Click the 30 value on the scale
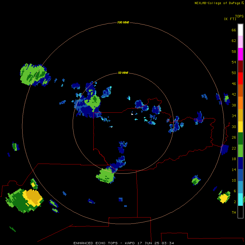The image size is (245, 245). tap(234, 127)
